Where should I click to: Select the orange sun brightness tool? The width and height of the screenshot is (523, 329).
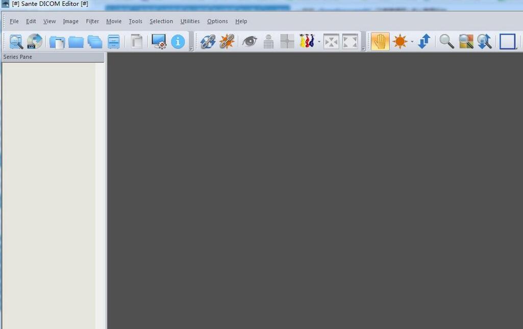point(400,42)
